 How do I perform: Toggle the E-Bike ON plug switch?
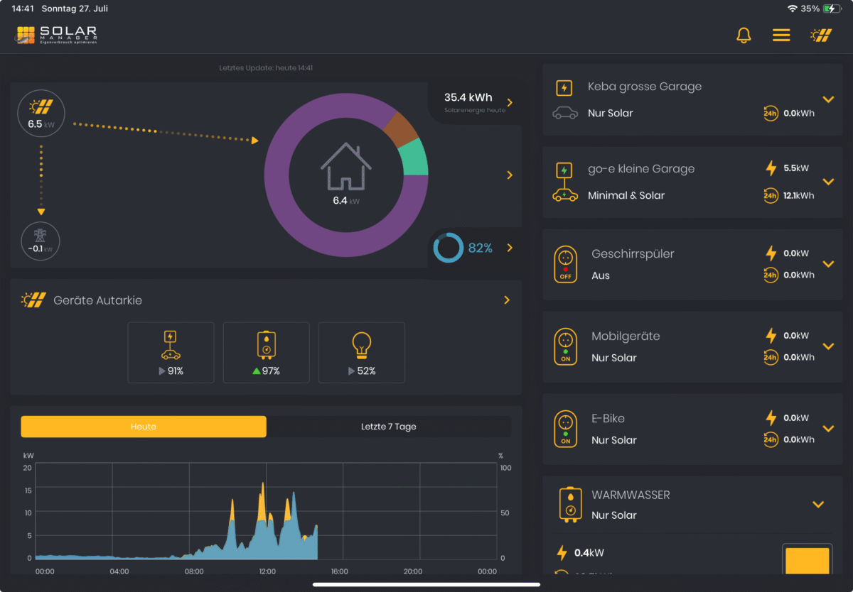[565, 429]
